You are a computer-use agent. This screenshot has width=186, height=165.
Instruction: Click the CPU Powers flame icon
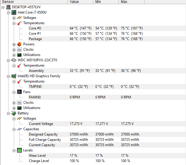19,44
